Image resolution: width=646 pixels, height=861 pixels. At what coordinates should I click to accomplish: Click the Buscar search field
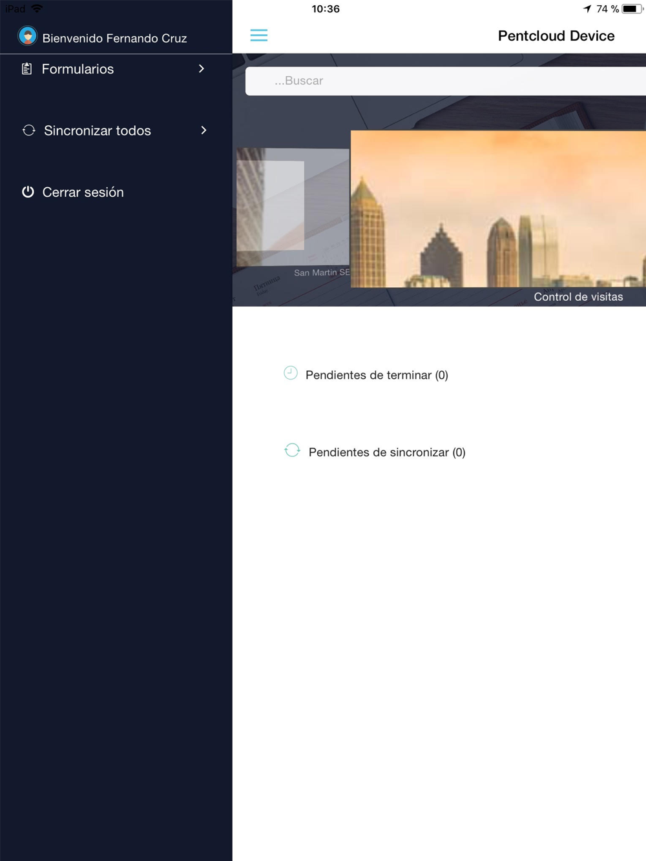(446, 81)
